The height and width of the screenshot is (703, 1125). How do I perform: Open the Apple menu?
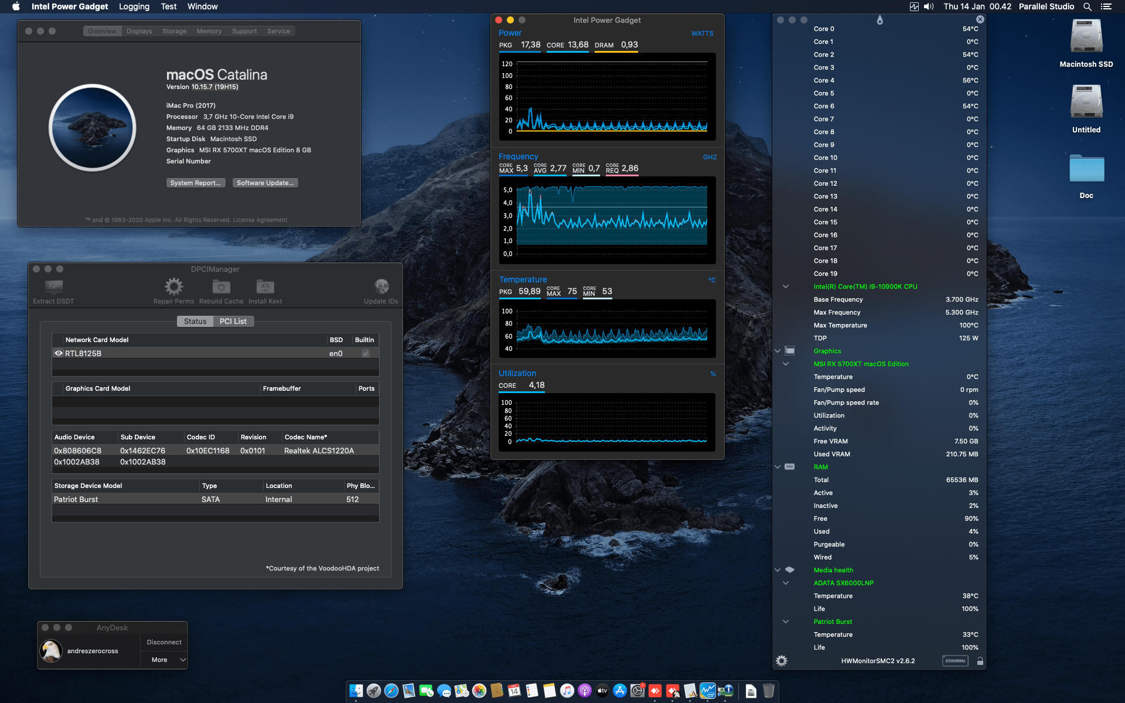click(x=16, y=6)
